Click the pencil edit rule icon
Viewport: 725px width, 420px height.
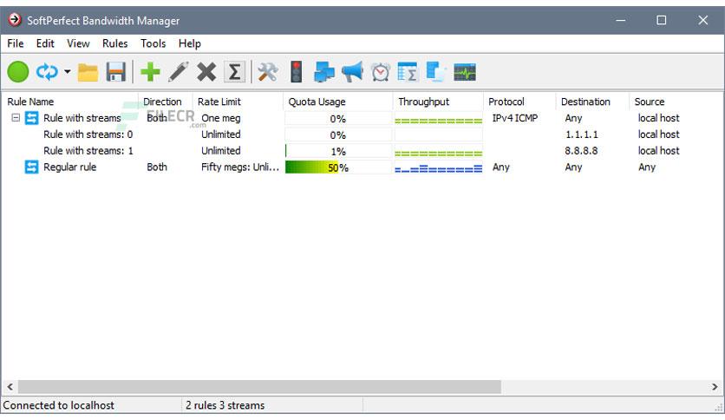point(178,72)
